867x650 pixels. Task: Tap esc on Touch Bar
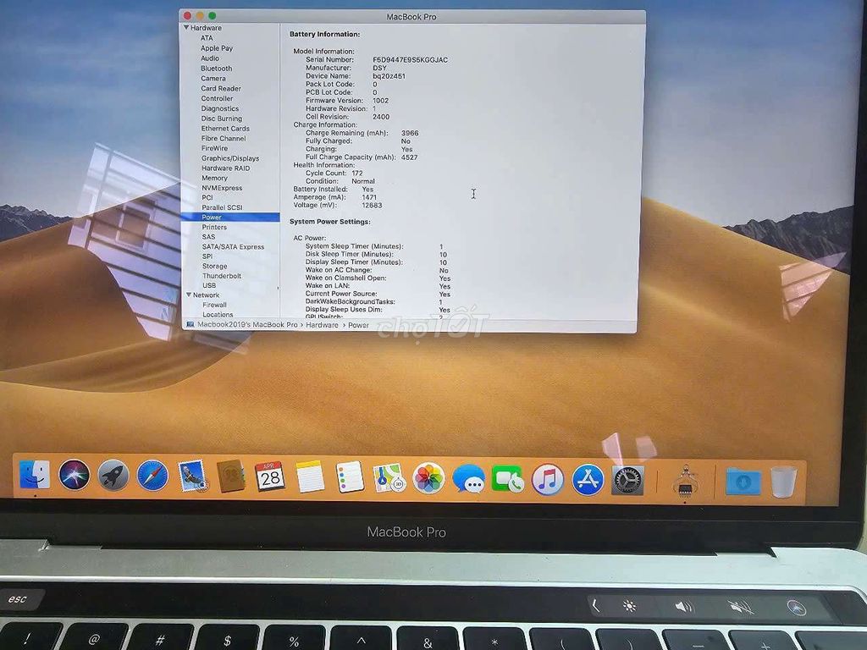click(x=17, y=599)
